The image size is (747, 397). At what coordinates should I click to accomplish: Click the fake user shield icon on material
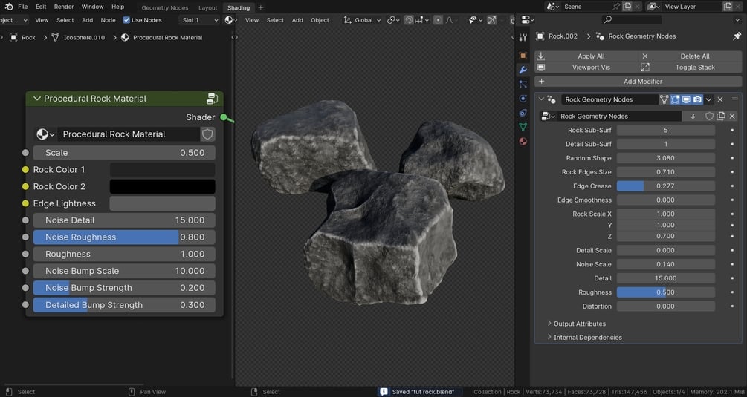207,134
